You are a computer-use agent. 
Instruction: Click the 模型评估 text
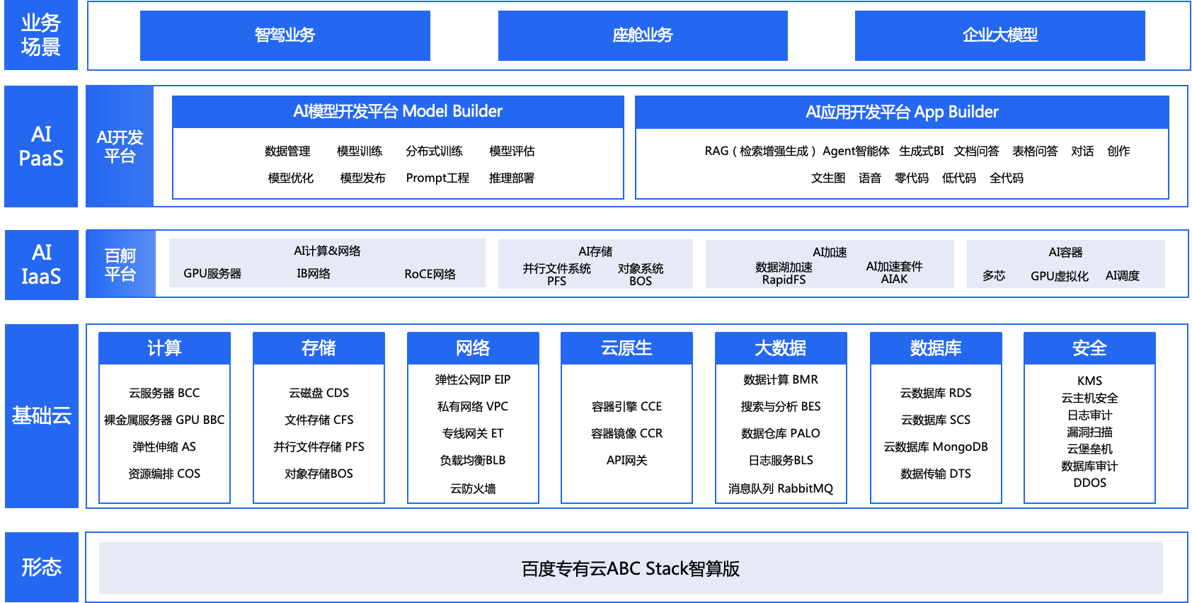[512, 151]
